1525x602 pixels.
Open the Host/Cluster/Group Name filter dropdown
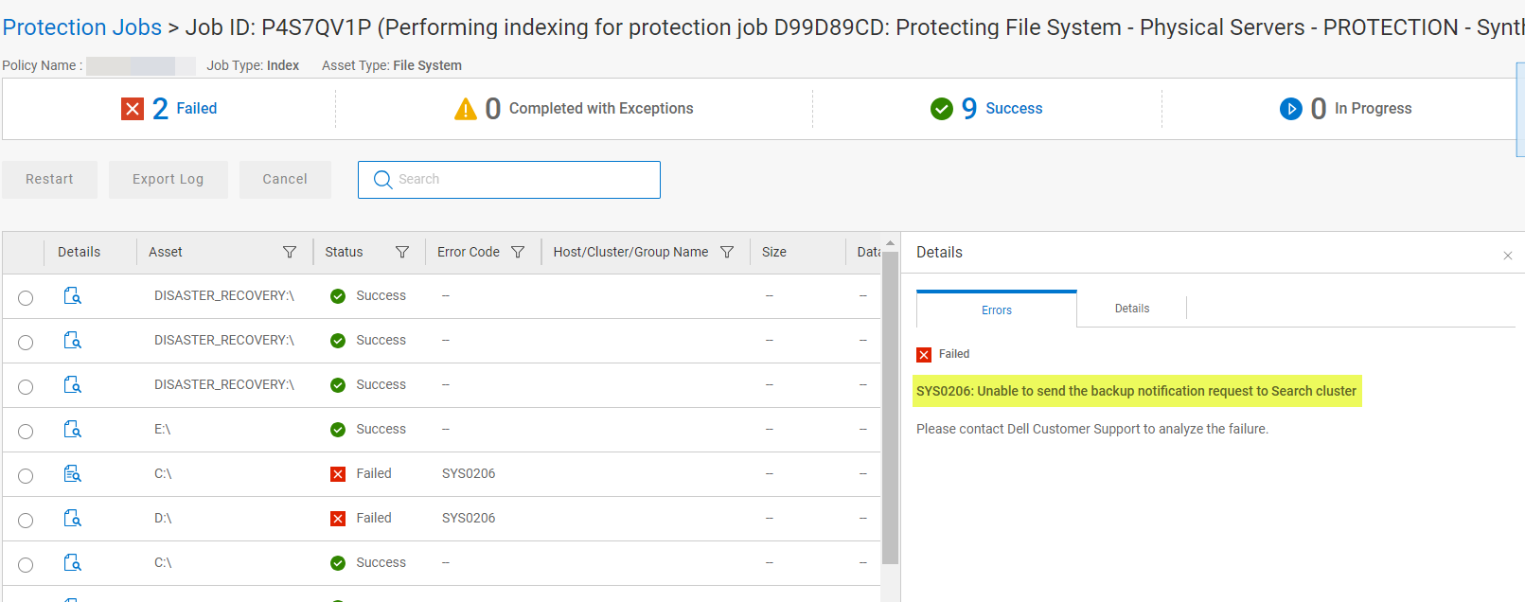(726, 252)
